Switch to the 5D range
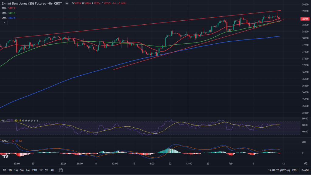Screen dimensions: 311x175 click(10, 170)
